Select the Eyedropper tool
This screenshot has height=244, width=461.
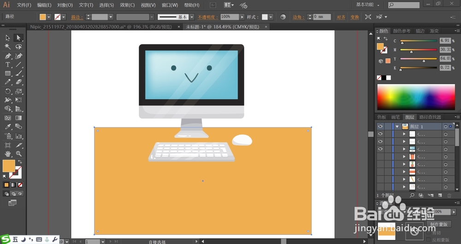[8, 127]
